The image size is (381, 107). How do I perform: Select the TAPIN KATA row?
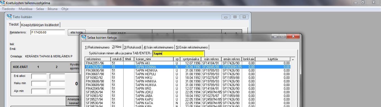pyautogui.click(x=188, y=103)
